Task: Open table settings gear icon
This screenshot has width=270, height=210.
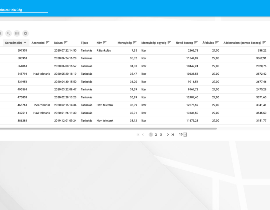Action: tap(25, 33)
